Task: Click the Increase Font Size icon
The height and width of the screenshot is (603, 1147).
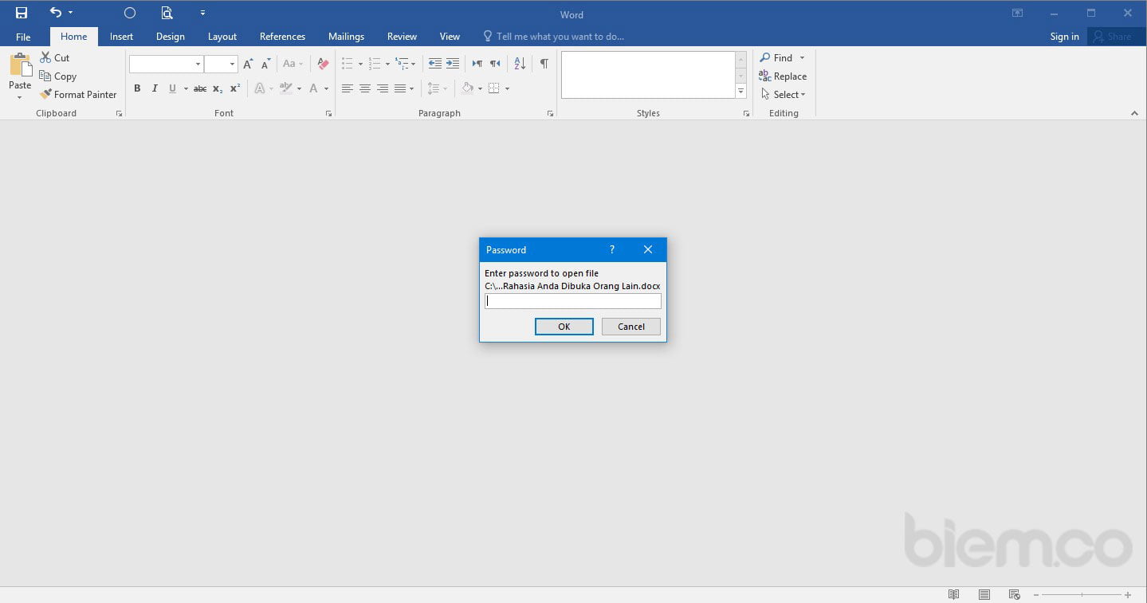Action: point(248,64)
